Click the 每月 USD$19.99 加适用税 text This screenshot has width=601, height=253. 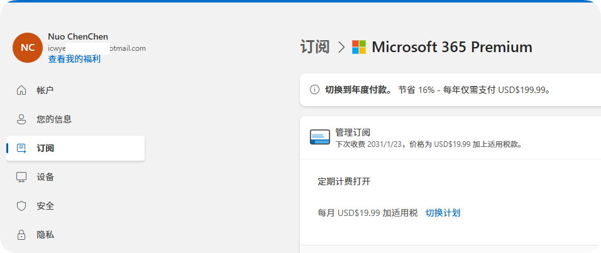[368, 213]
